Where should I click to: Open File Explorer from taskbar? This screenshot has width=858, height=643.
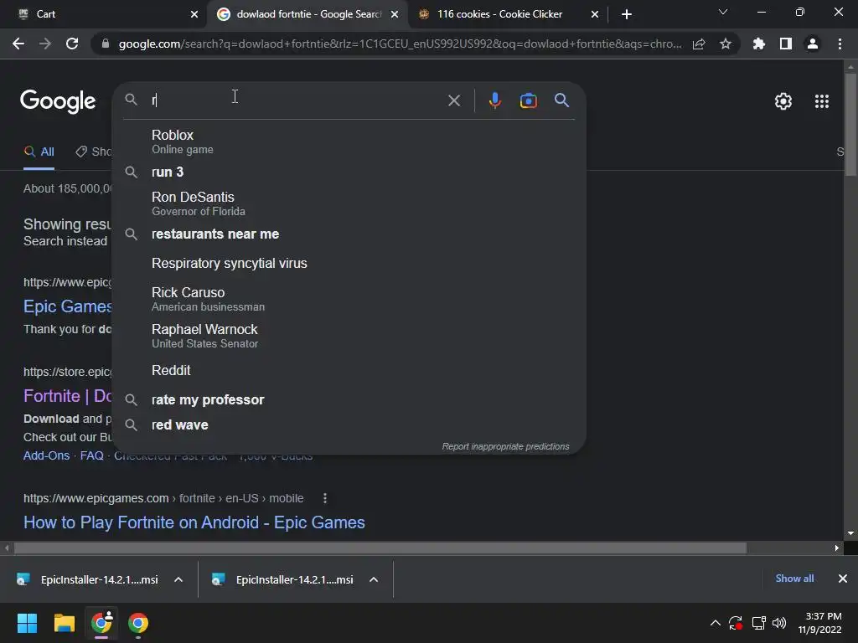tap(64, 623)
